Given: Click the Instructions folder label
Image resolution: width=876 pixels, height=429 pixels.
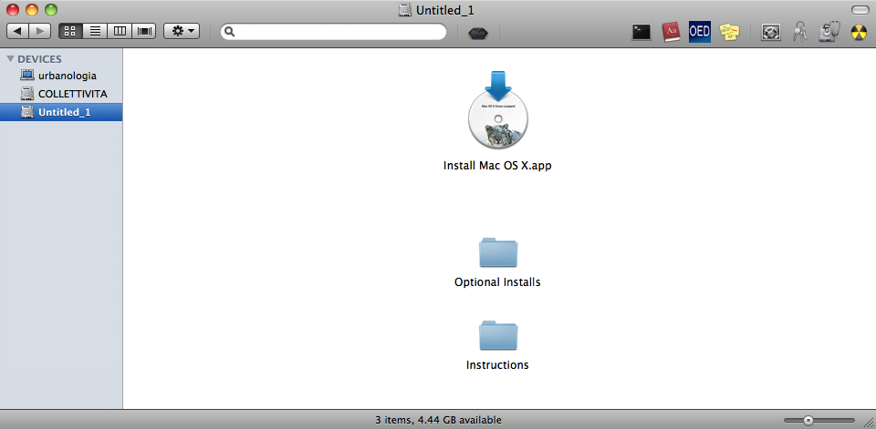Looking at the screenshot, I should click(x=497, y=365).
